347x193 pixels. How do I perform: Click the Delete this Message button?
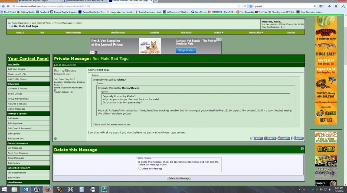[x=179, y=178]
